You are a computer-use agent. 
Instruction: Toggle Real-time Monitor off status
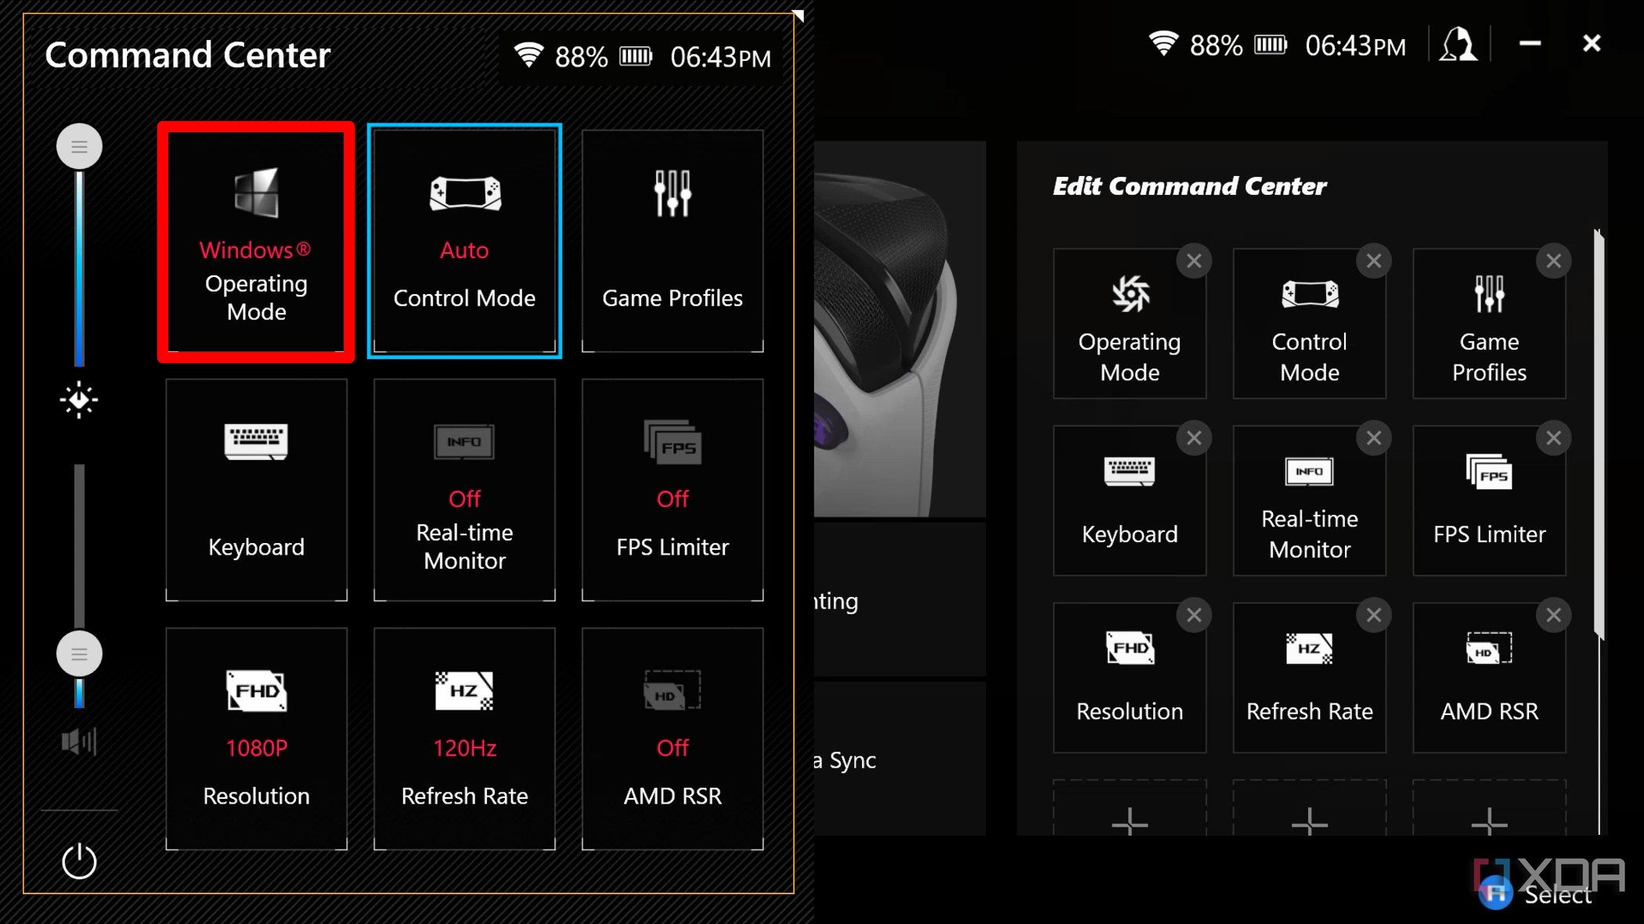point(464,490)
